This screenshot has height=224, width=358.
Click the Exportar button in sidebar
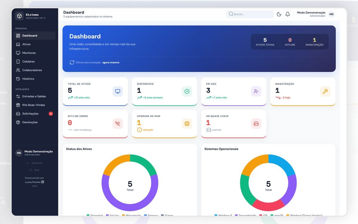[35, 163]
